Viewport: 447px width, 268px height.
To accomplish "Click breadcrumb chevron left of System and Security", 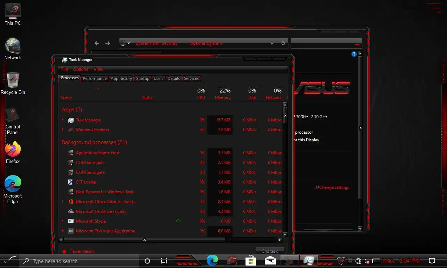I will tap(129, 43).
